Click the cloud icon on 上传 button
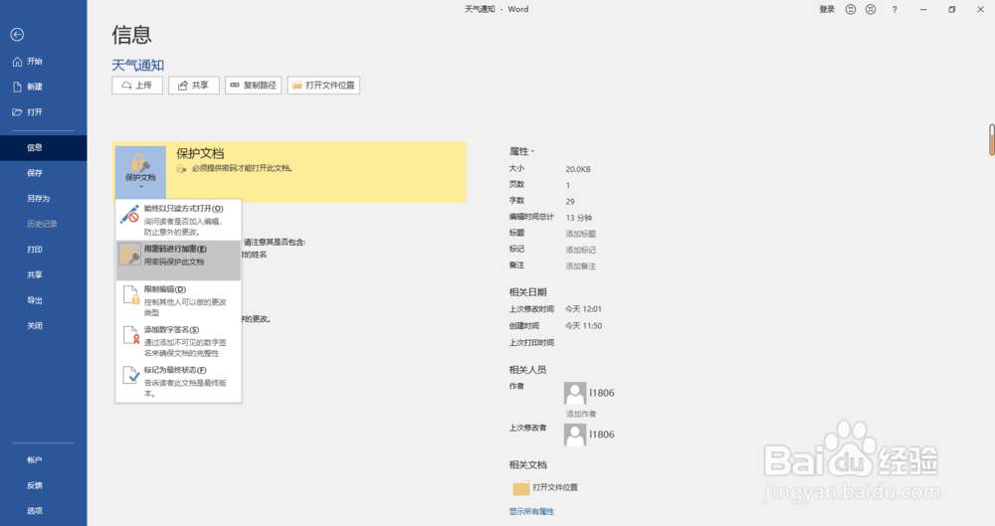995x526 pixels. (x=127, y=86)
